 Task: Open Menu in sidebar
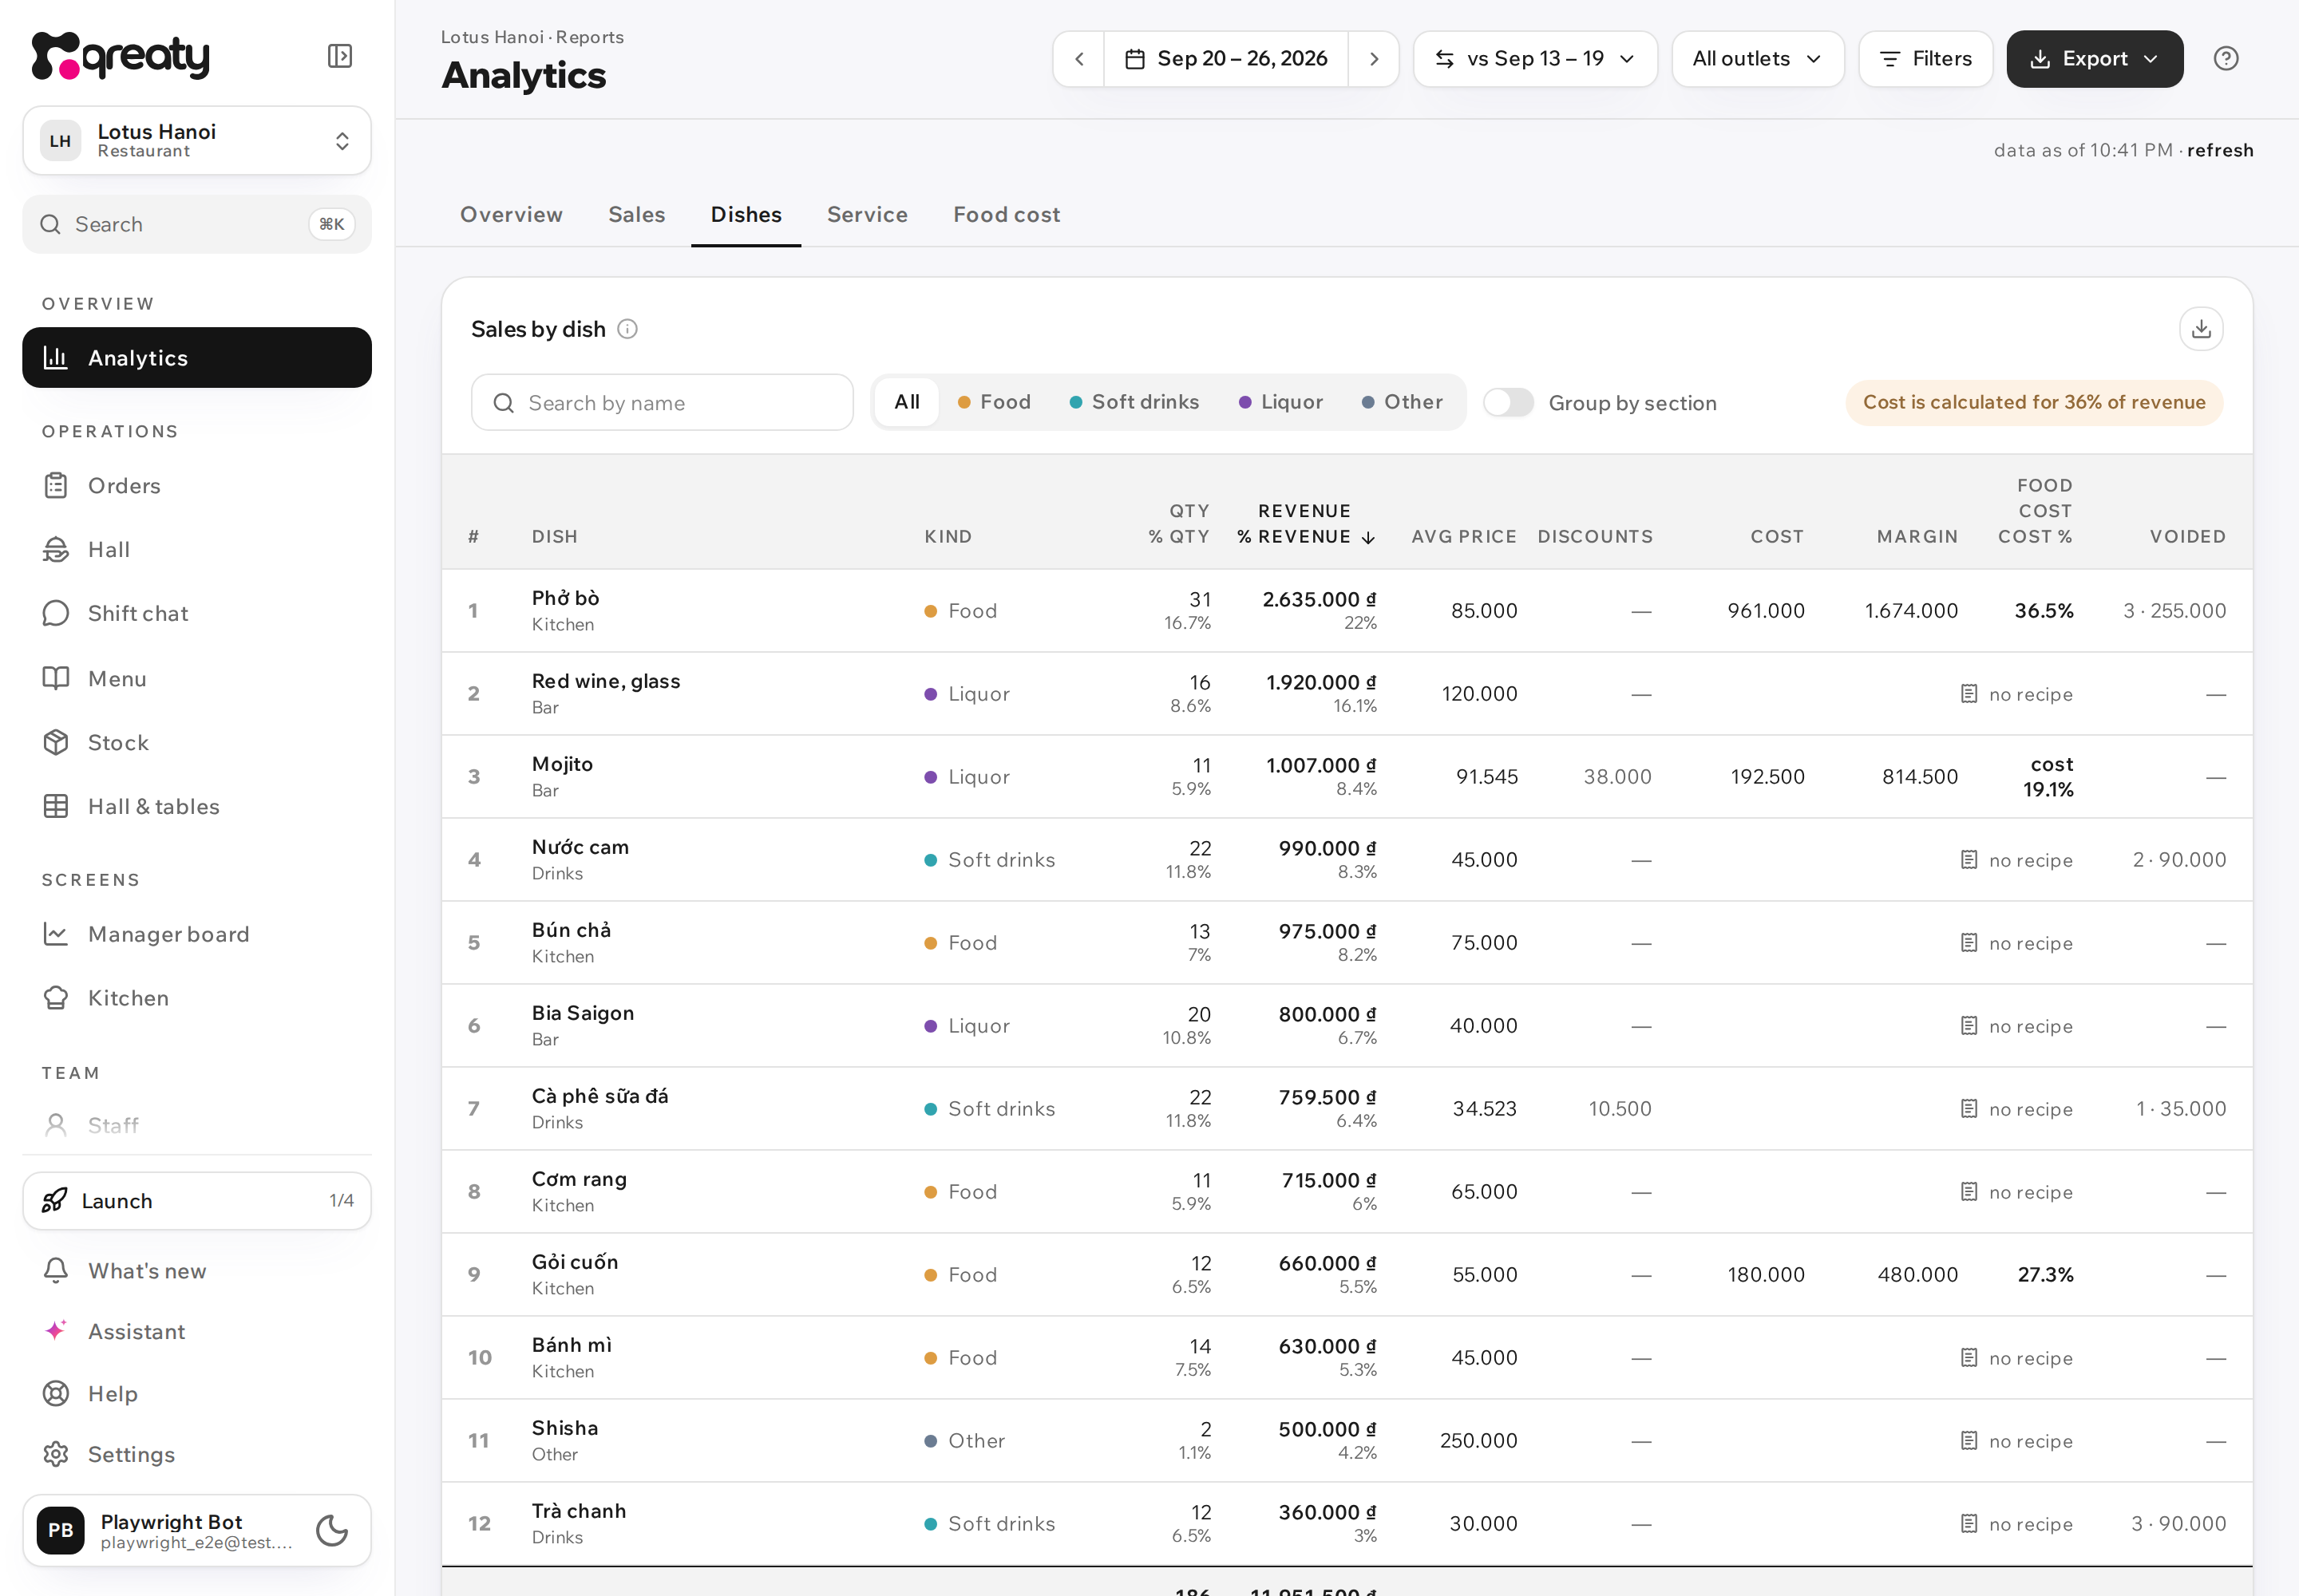point(197,679)
